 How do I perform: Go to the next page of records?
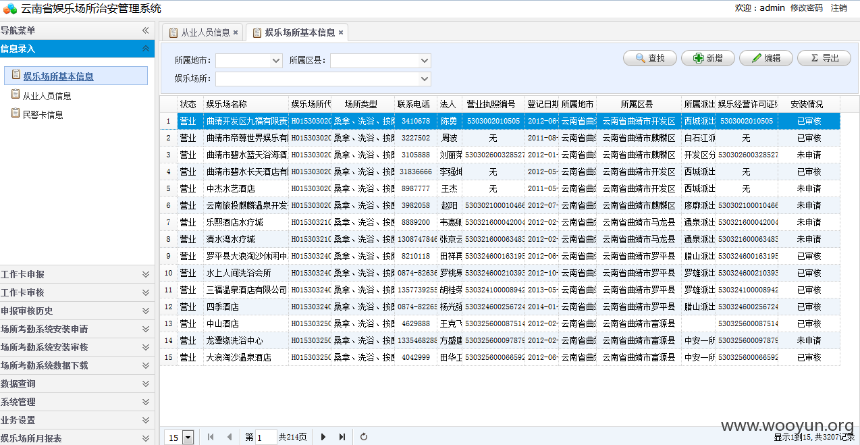click(323, 437)
